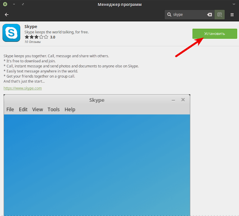Click Help in the screenshot menu
Image resolution: width=239 pixels, height=216 pixels.
[x=70, y=109]
